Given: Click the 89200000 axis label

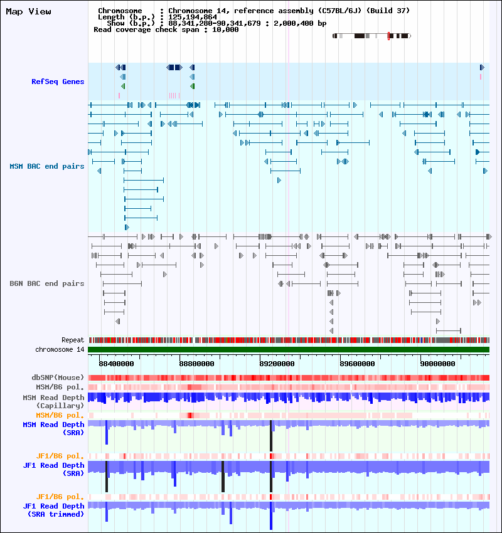Looking at the screenshot, I should pyautogui.click(x=277, y=364).
